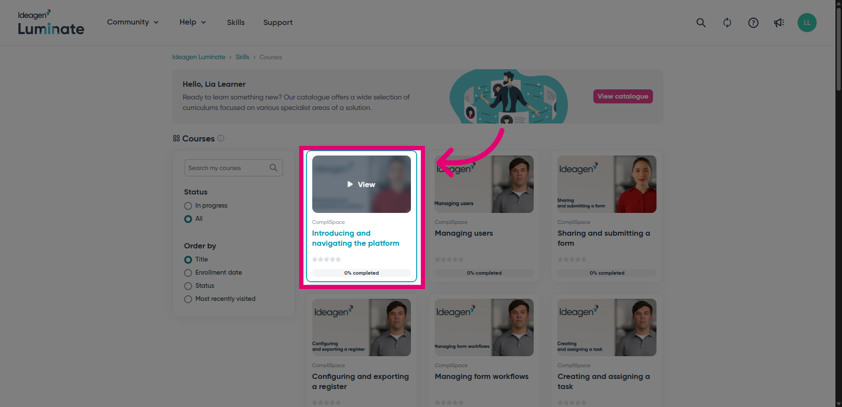Play the Introducing and navigating course video
Screen dimensions: 842x407
tap(361, 184)
